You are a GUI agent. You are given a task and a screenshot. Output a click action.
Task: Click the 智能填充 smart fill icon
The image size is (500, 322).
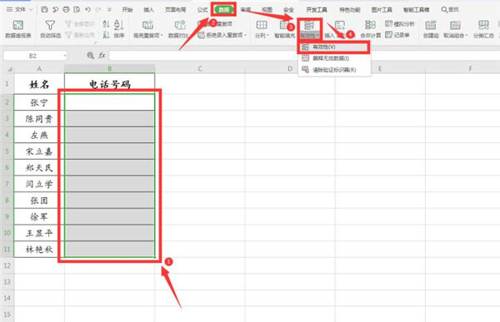[283, 25]
